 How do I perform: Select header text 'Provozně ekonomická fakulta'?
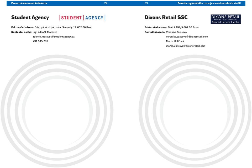point(29,3)
